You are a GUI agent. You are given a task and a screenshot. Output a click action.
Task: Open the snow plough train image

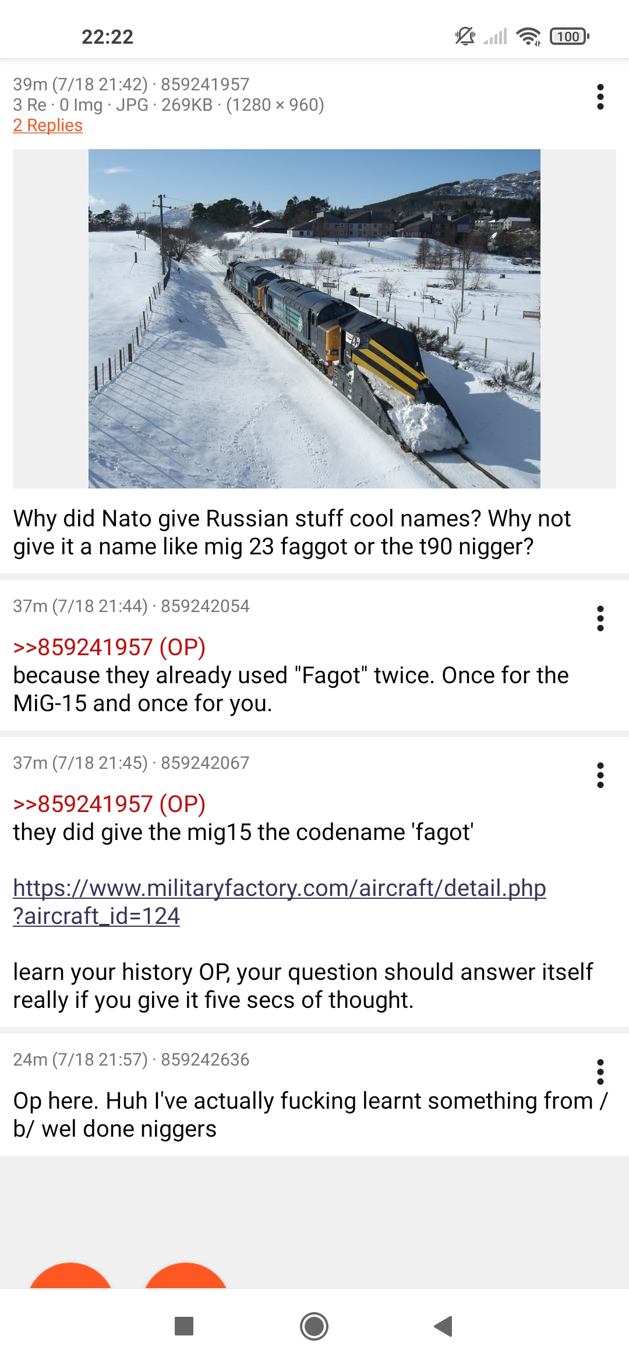point(314,319)
